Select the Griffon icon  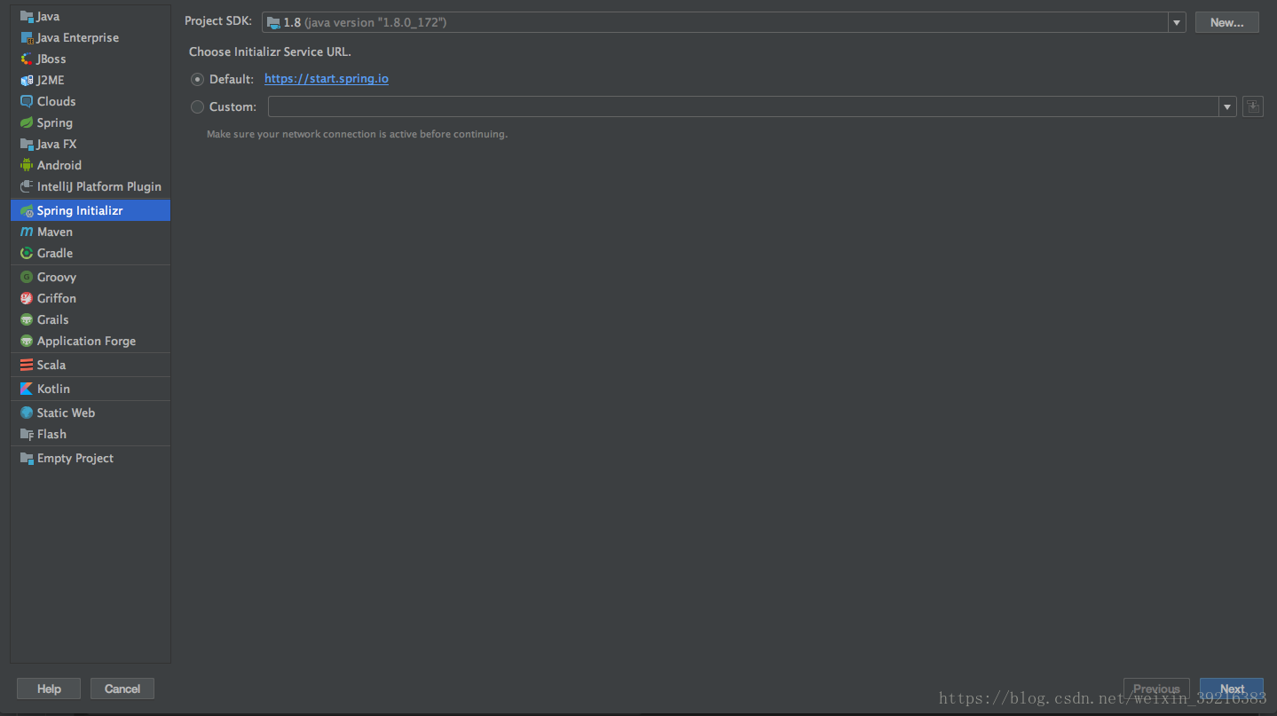pyautogui.click(x=27, y=299)
